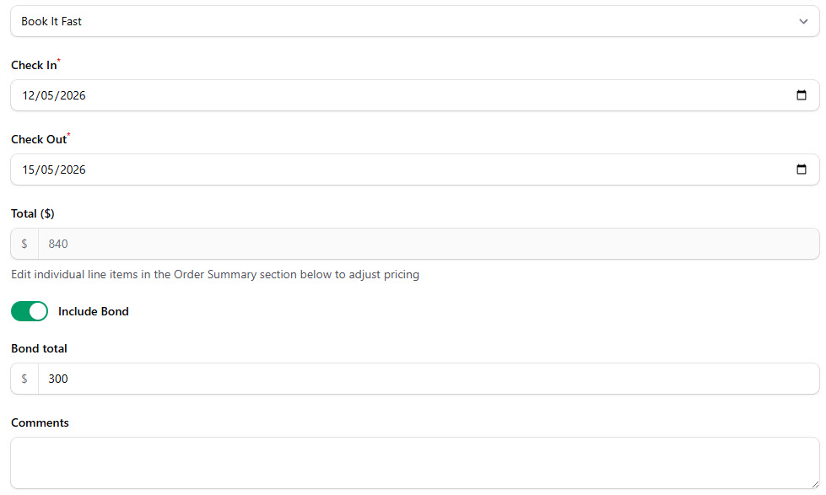Click into the Bond total input field

tap(422, 379)
